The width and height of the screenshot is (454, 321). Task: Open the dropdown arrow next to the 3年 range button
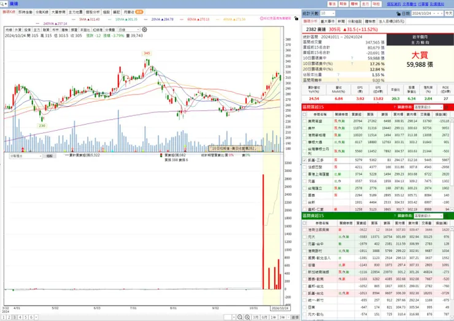click(x=287, y=317)
